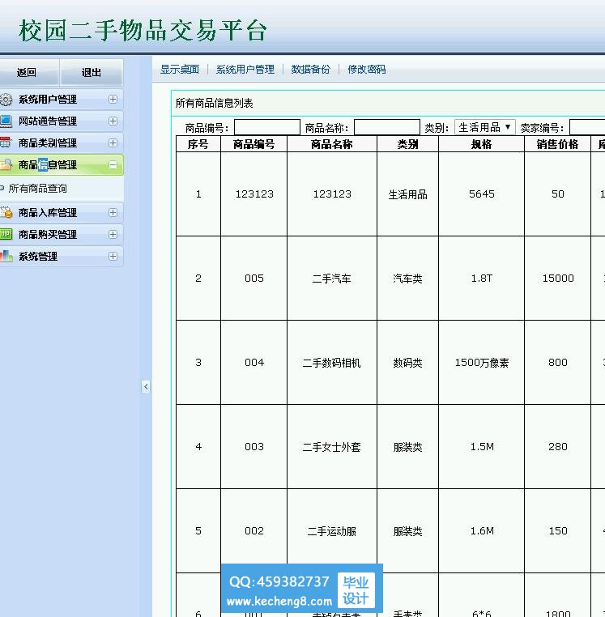Expand 系统管理 plus toggle
The image size is (605, 617).
[x=113, y=256]
